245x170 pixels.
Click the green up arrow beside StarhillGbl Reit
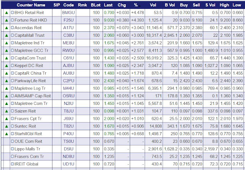pyautogui.click(x=7, y=134)
